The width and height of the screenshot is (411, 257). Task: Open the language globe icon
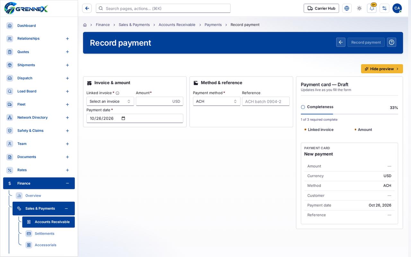347,8
